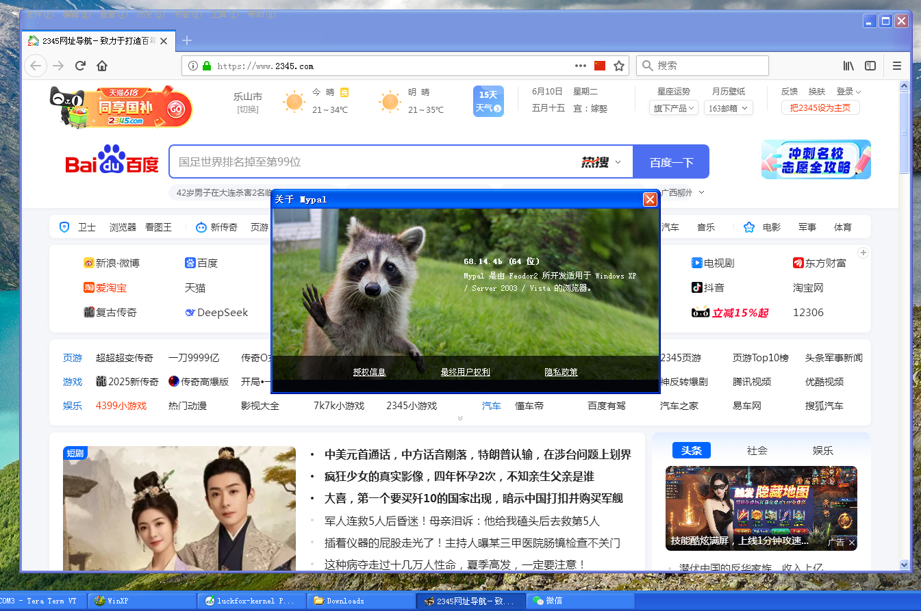This screenshot has height=611, width=921.
Task: Open the page actions three-dot menu in address bar
Action: point(581,66)
